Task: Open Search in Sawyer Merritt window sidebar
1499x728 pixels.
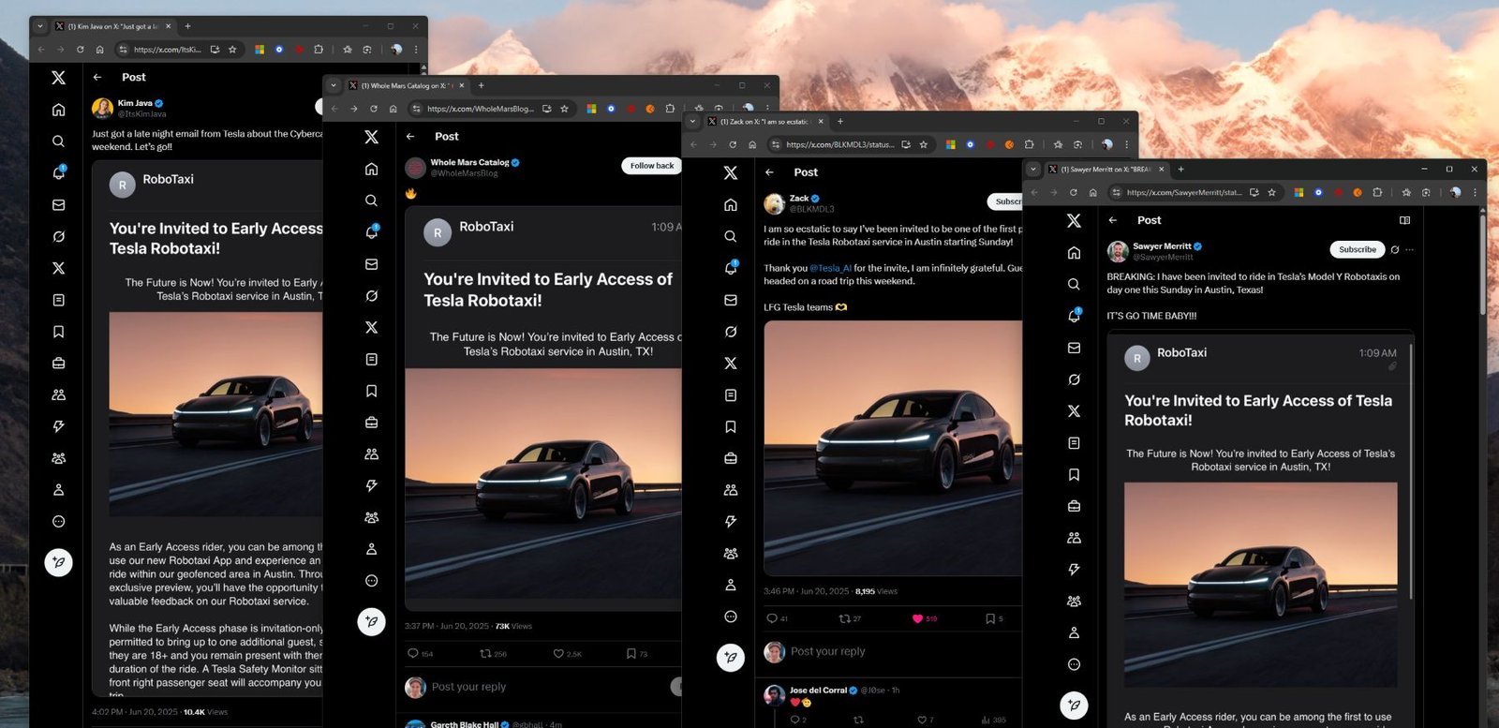Action: click(x=1074, y=284)
